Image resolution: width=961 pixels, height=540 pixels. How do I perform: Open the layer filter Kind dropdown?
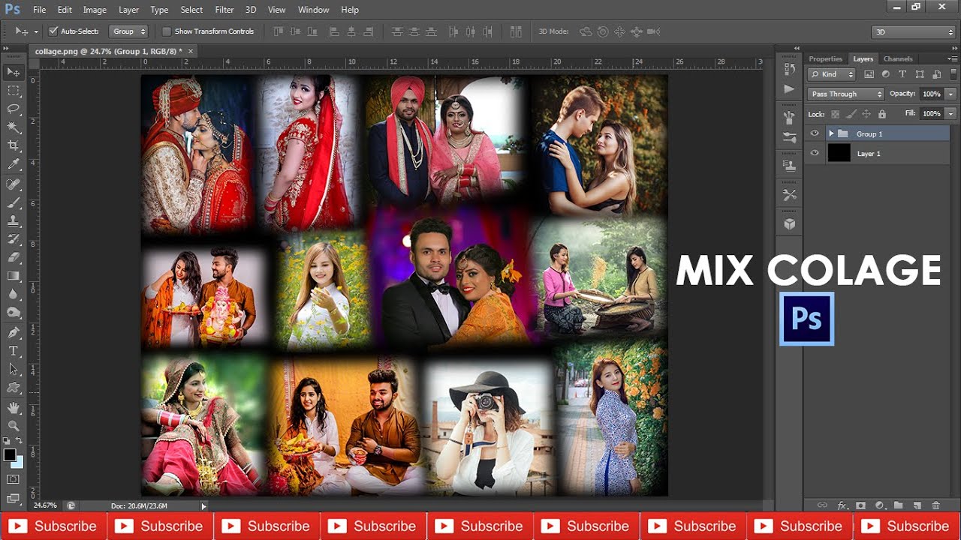pyautogui.click(x=831, y=74)
